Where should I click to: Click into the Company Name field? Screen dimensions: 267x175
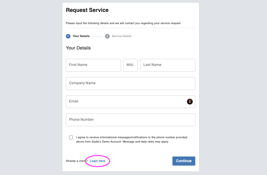click(x=130, y=83)
